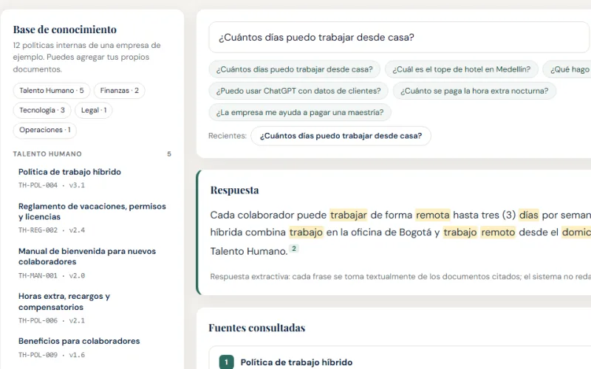Open Horas extra, recargos y compensatorios
Viewport: 591px width, 369px height.
point(64,302)
